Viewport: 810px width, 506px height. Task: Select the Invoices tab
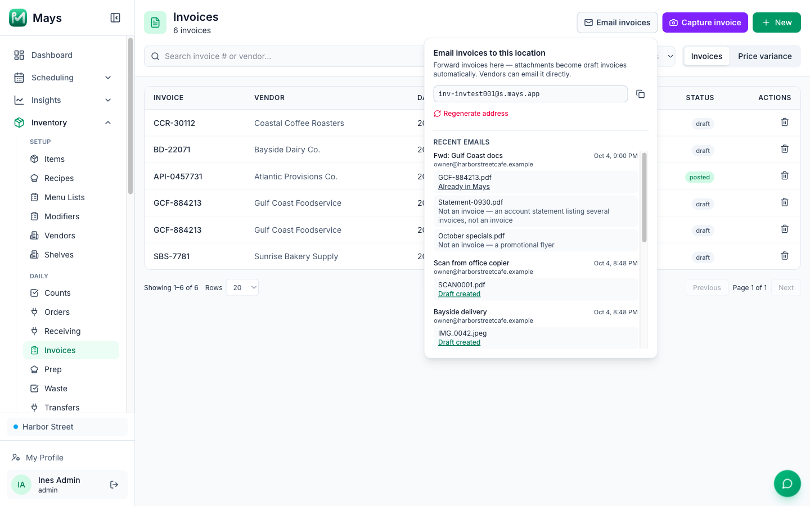point(706,56)
